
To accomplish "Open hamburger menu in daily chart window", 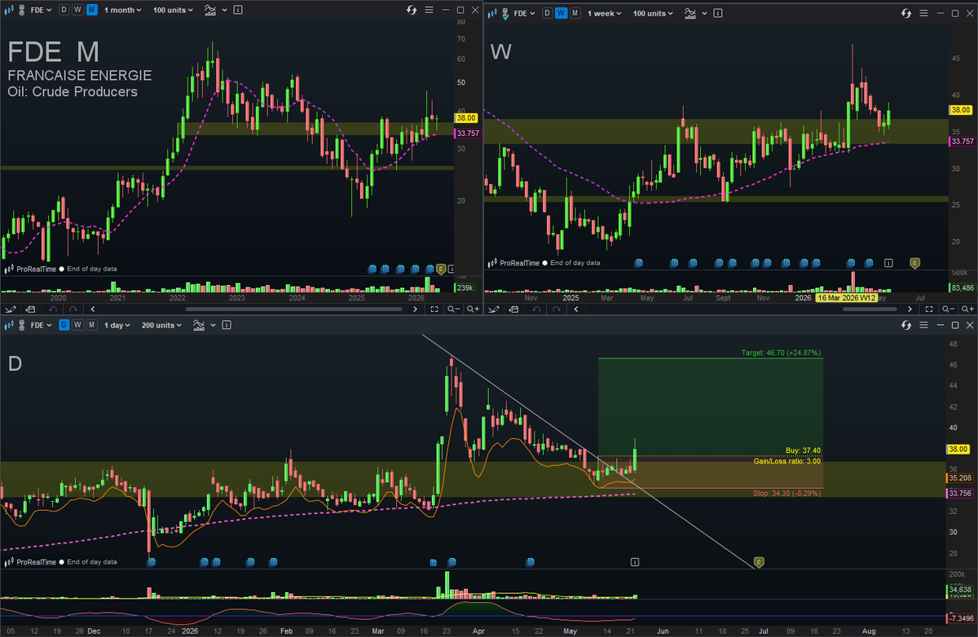I will click(924, 324).
